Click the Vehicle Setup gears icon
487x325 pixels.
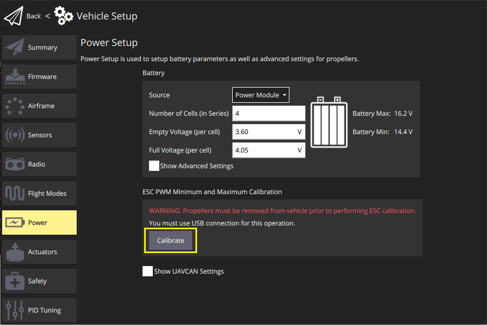(x=63, y=16)
